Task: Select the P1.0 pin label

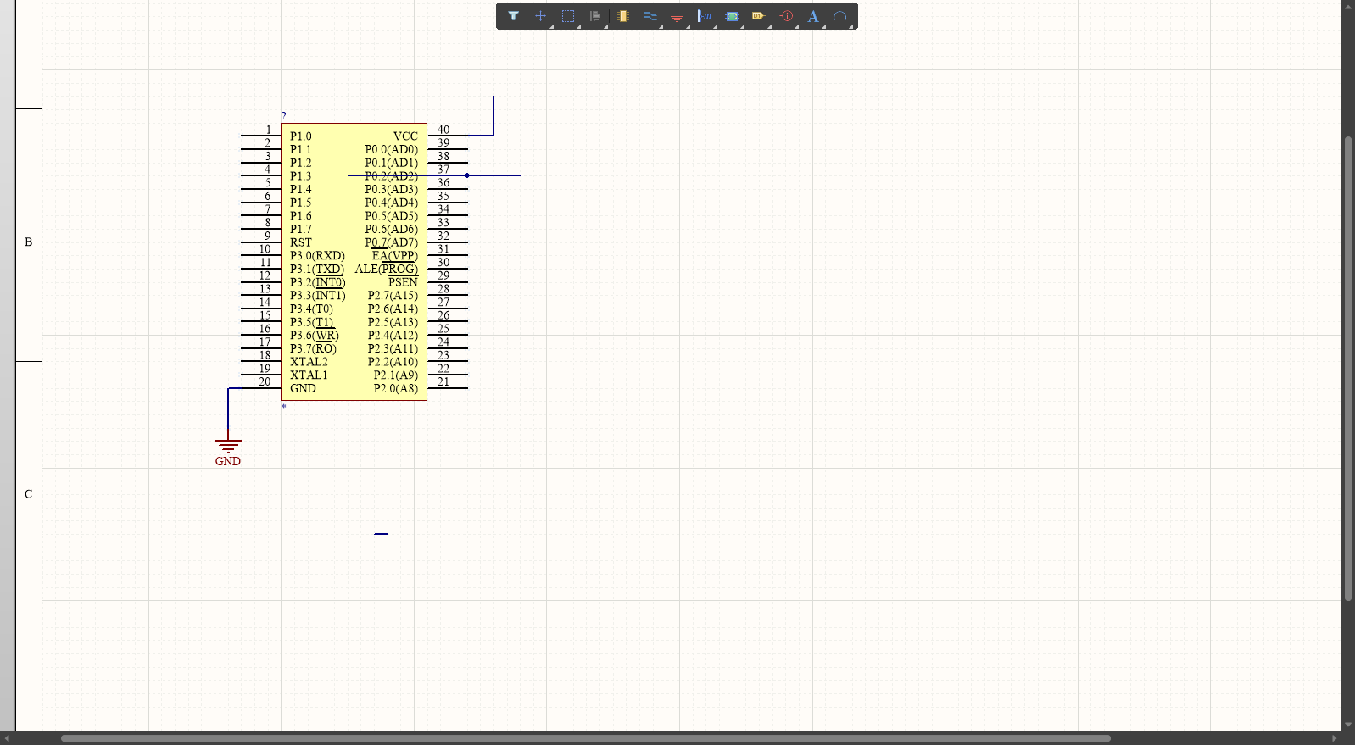Action: 300,136
